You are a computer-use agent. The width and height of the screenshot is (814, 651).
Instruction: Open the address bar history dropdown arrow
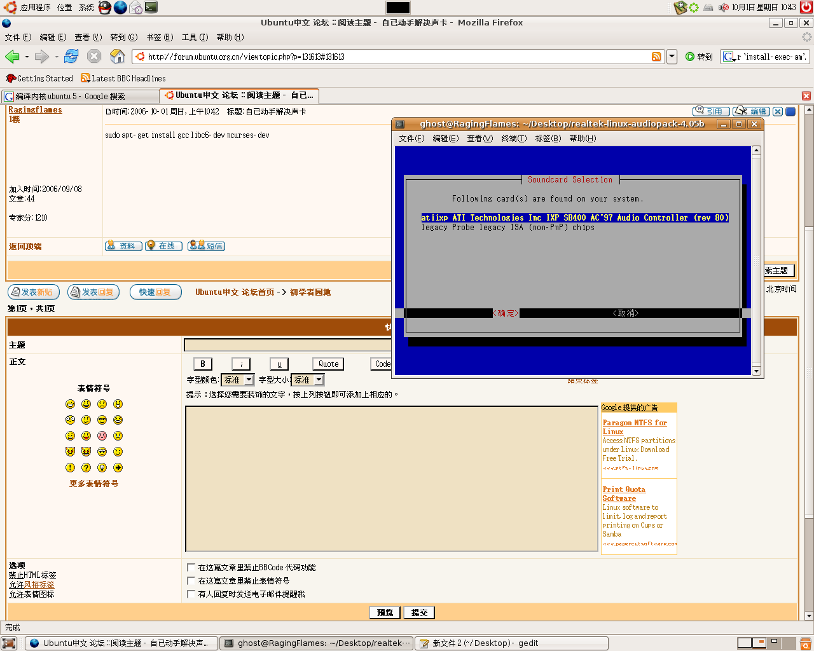[672, 57]
